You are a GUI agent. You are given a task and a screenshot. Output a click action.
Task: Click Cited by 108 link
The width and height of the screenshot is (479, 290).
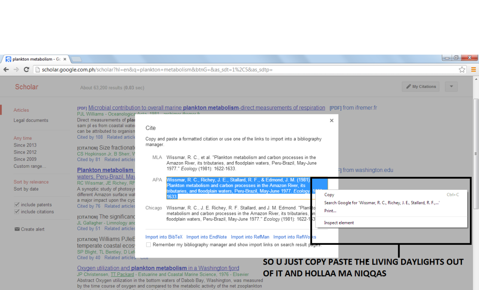click(x=90, y=137)
